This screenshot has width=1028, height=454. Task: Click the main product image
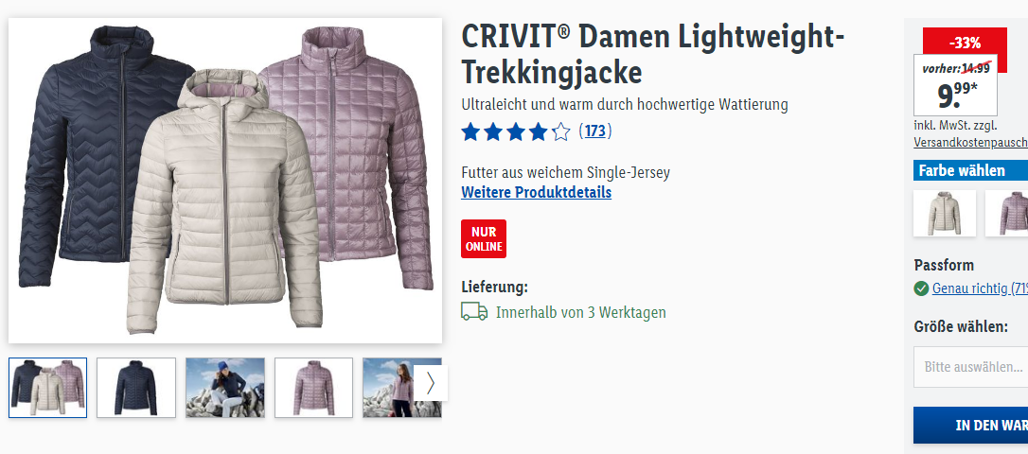pyautogui.click(x=225, y=180)
